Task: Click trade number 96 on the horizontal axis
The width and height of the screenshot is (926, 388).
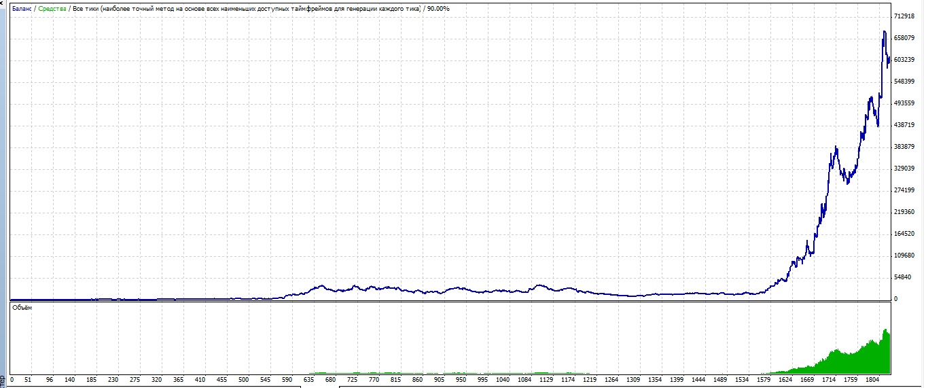Action: click(x=50, y=381)
